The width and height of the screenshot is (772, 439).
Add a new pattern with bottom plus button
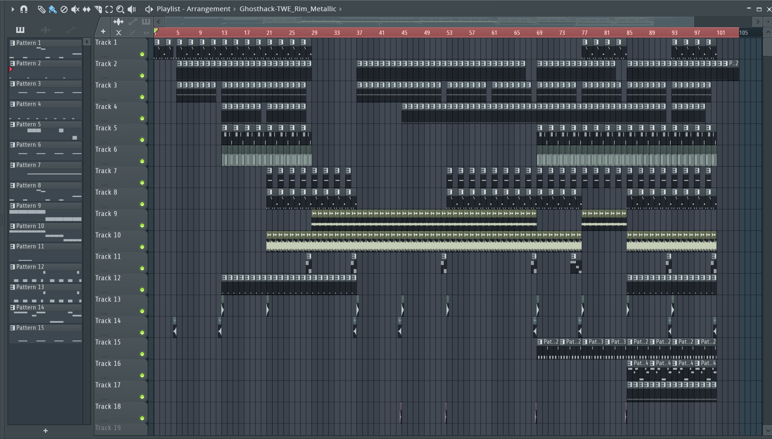coord(46,430)
